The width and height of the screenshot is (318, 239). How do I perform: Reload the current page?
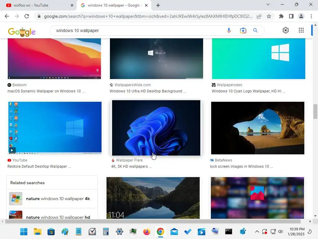[27, 16]
